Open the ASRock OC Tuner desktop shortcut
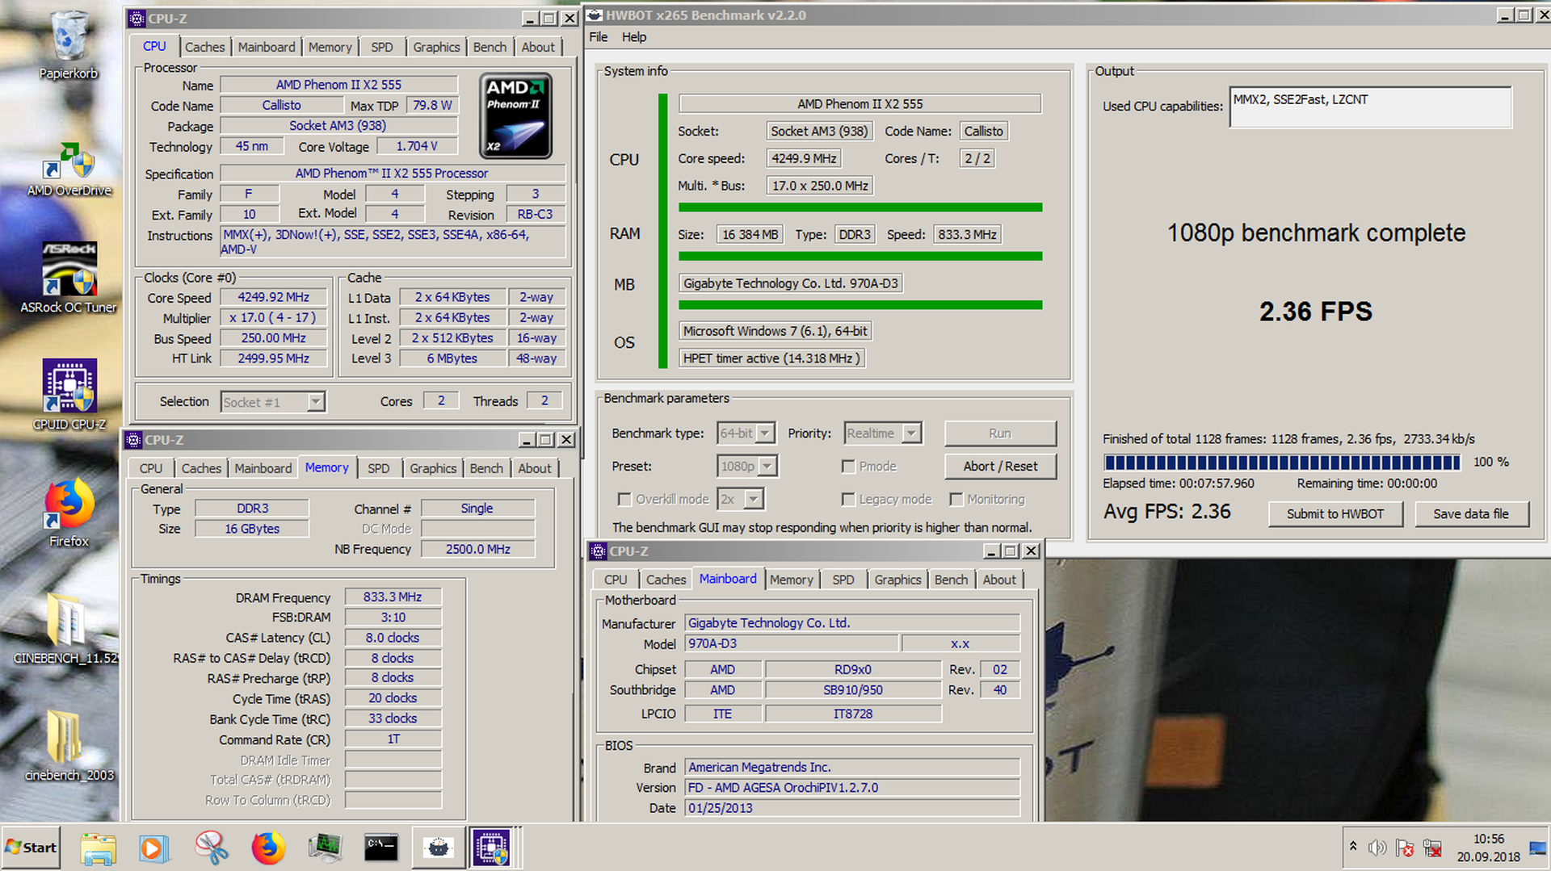This screenshot has height=871, width=1551. pos(69,278)
